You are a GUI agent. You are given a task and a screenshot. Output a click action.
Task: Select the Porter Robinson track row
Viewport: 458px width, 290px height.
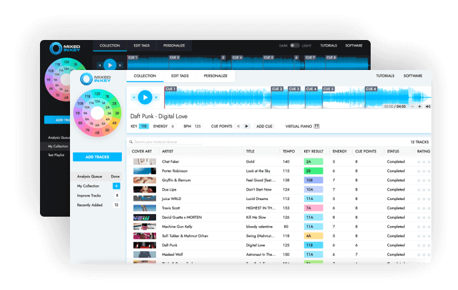coord(279,171)
